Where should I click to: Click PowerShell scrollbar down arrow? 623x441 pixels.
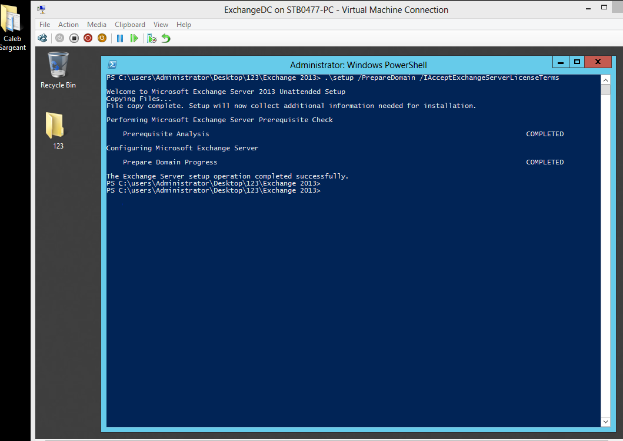tap(605, 422)
